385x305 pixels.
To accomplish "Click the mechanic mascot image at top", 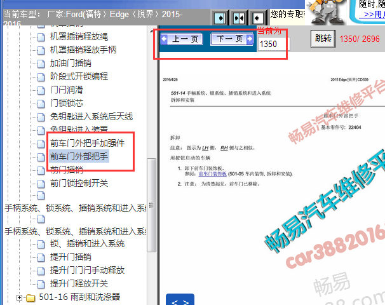I will [x=326, y=12].
